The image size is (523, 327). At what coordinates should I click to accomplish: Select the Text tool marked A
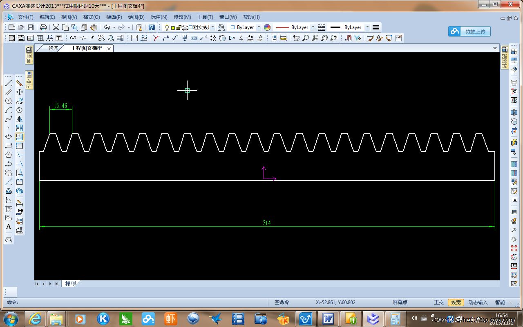coord(9,227)
